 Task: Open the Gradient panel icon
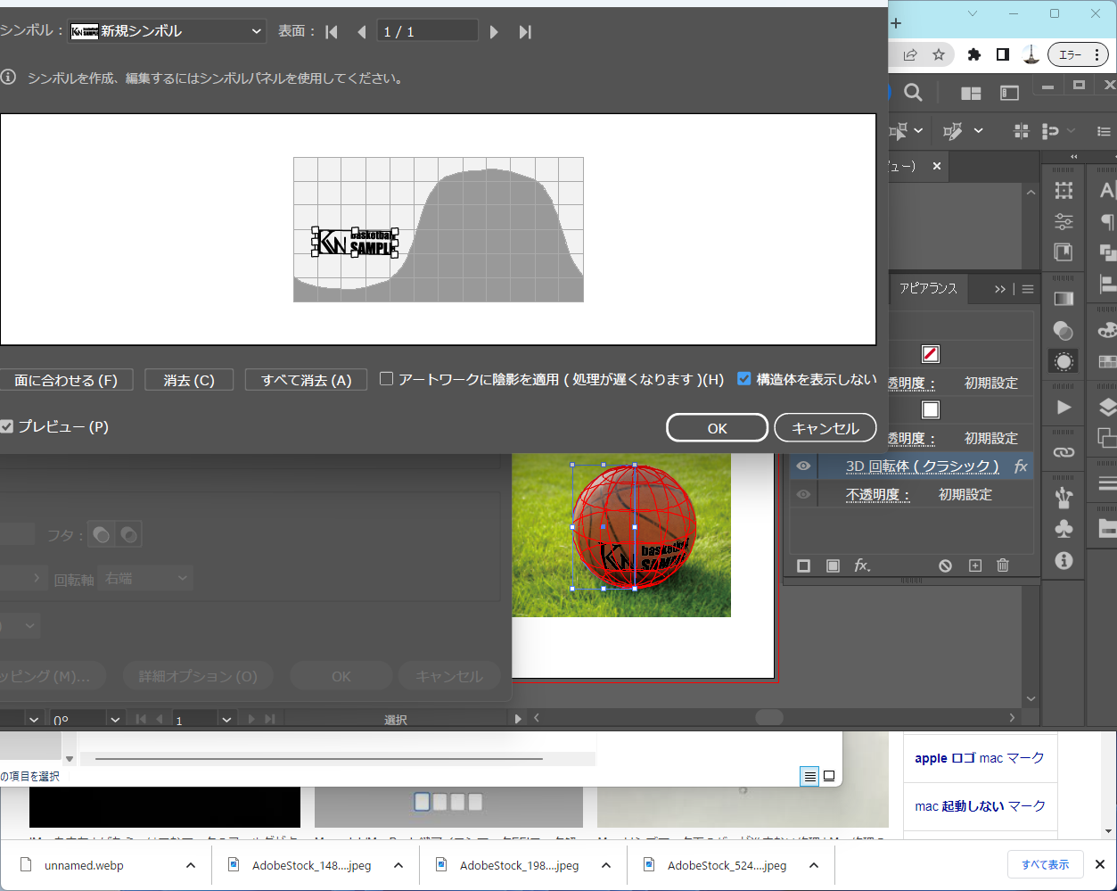click(x=1064, y=299)
